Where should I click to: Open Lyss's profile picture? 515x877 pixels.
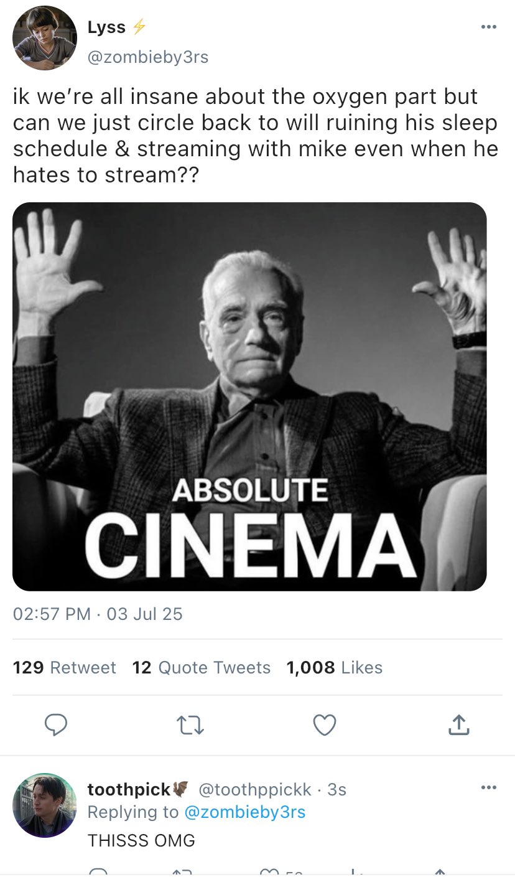[45, 39]
